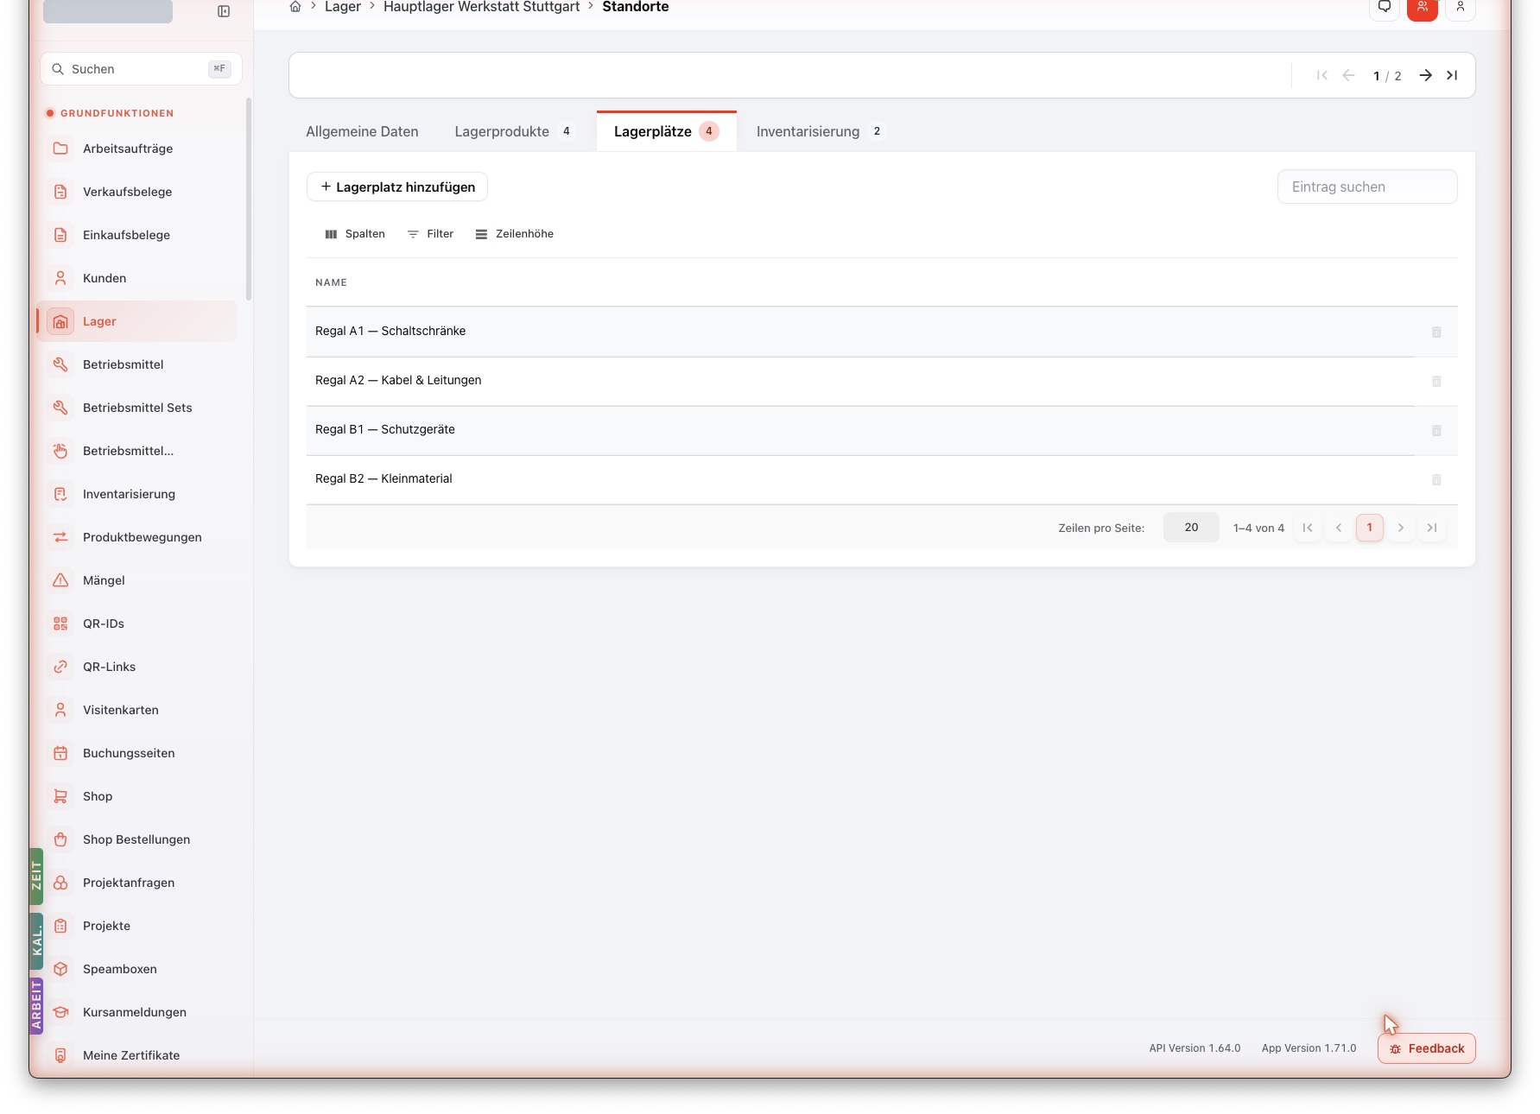The image size is (1540, 1114).
Task: Open the KAL. side tab
Action: (36, 940)
